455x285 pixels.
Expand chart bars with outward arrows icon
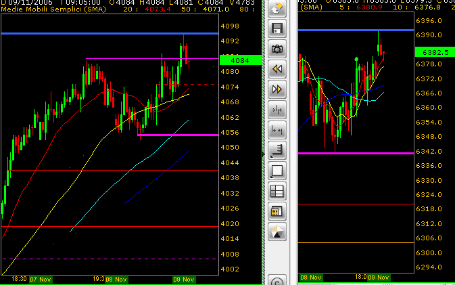pos(277,130)
